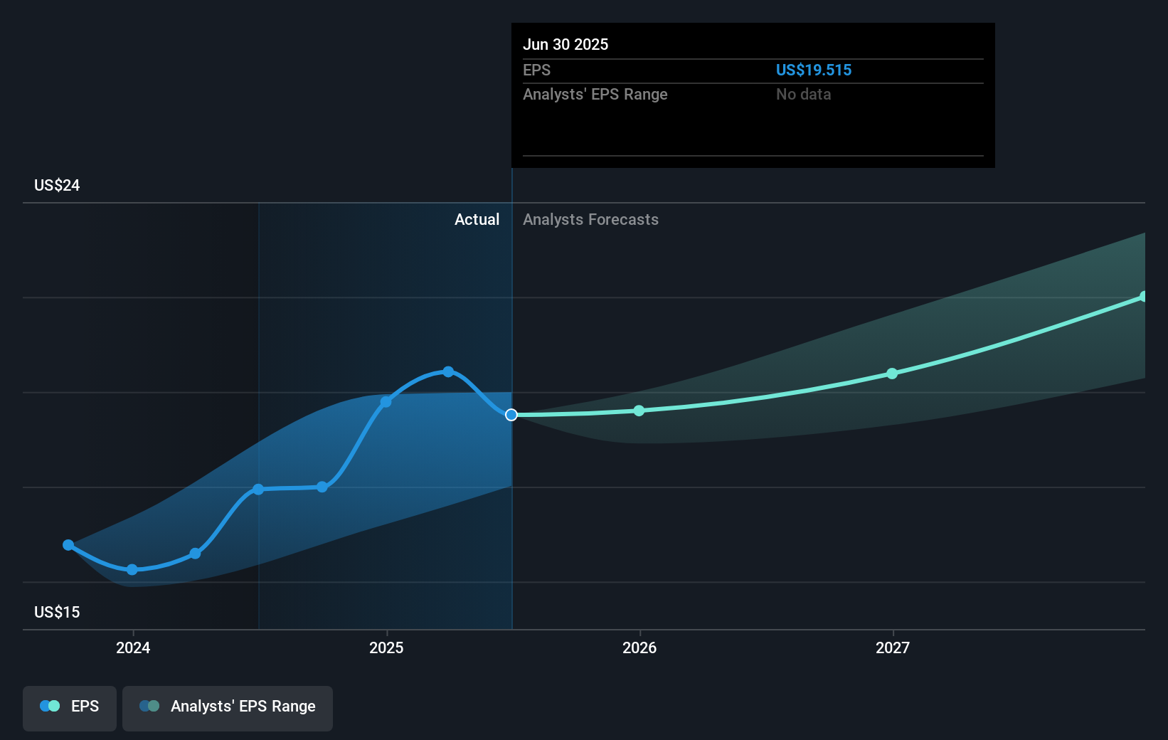Click the Jun 30 2025 tooltip heading
The width and height of the screenshot is (1168, 740).
[x=566, y=44]
